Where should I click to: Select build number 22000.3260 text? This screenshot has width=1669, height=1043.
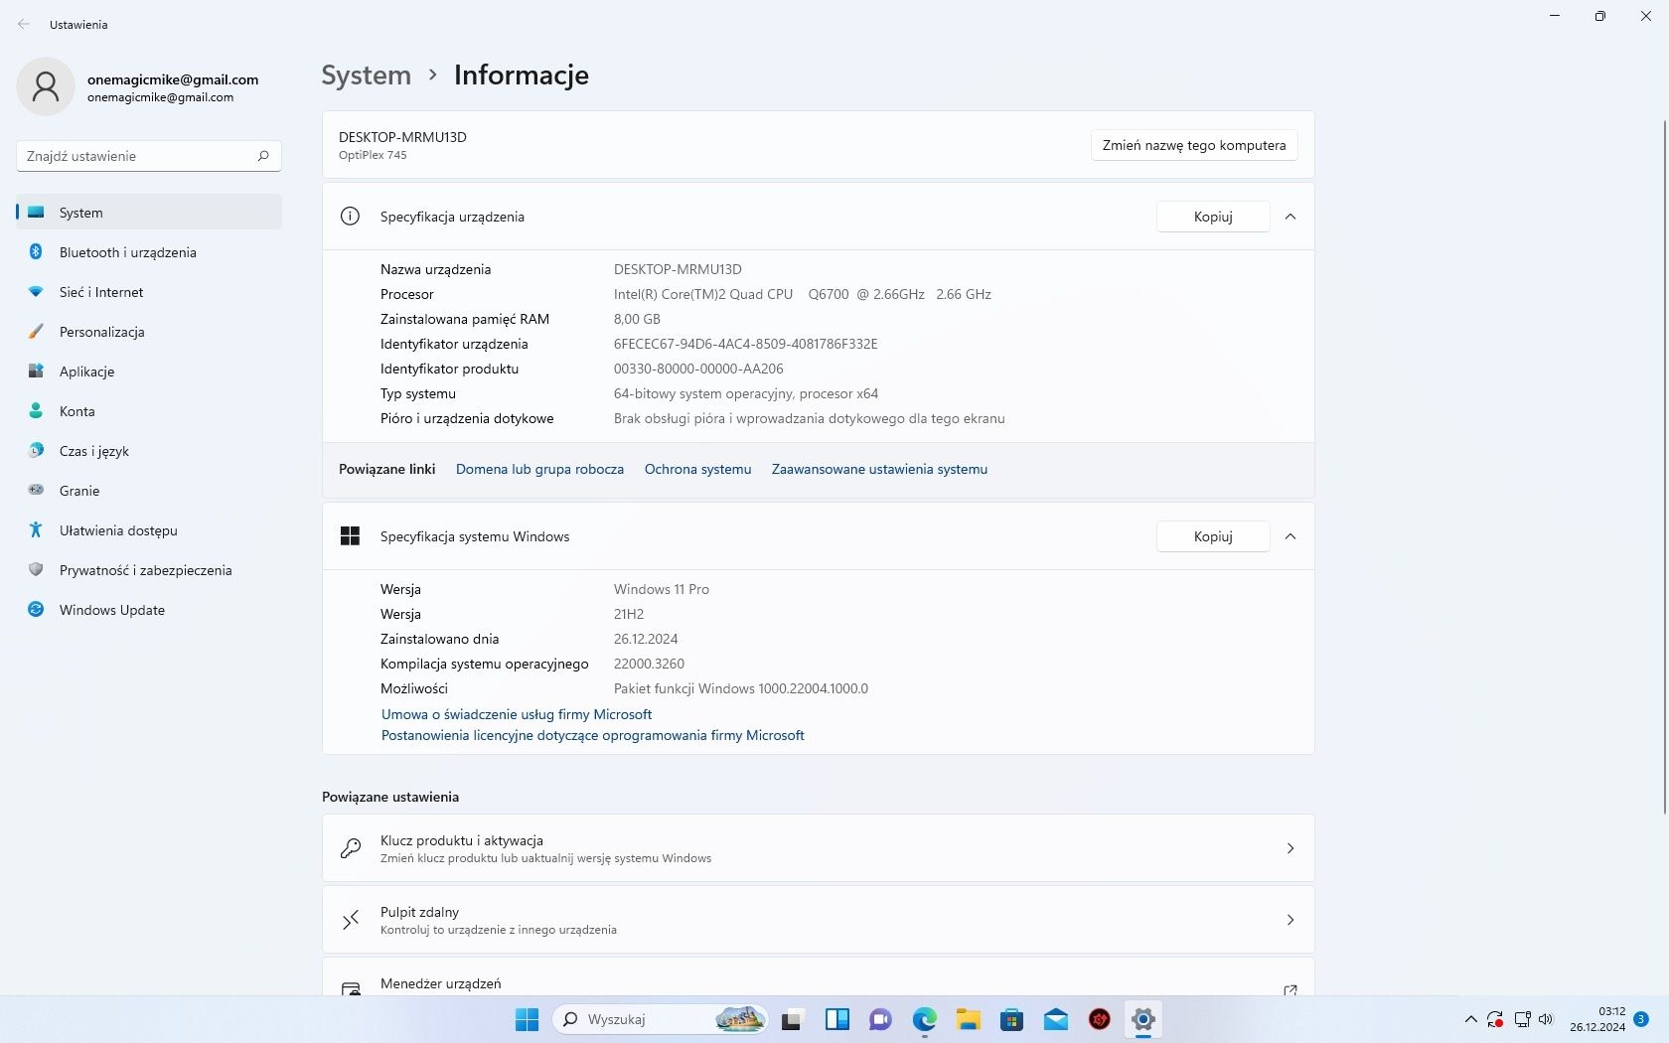point(649,664)
